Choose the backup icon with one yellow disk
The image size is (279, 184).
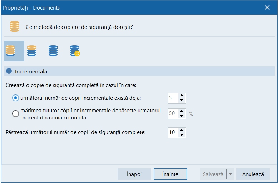(x=32, y=51)
